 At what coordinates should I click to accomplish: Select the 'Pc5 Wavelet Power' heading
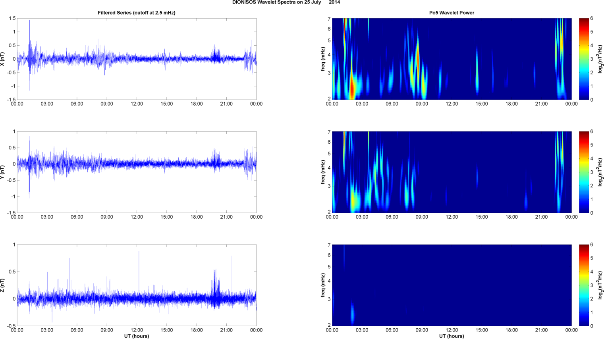point(452,13)
